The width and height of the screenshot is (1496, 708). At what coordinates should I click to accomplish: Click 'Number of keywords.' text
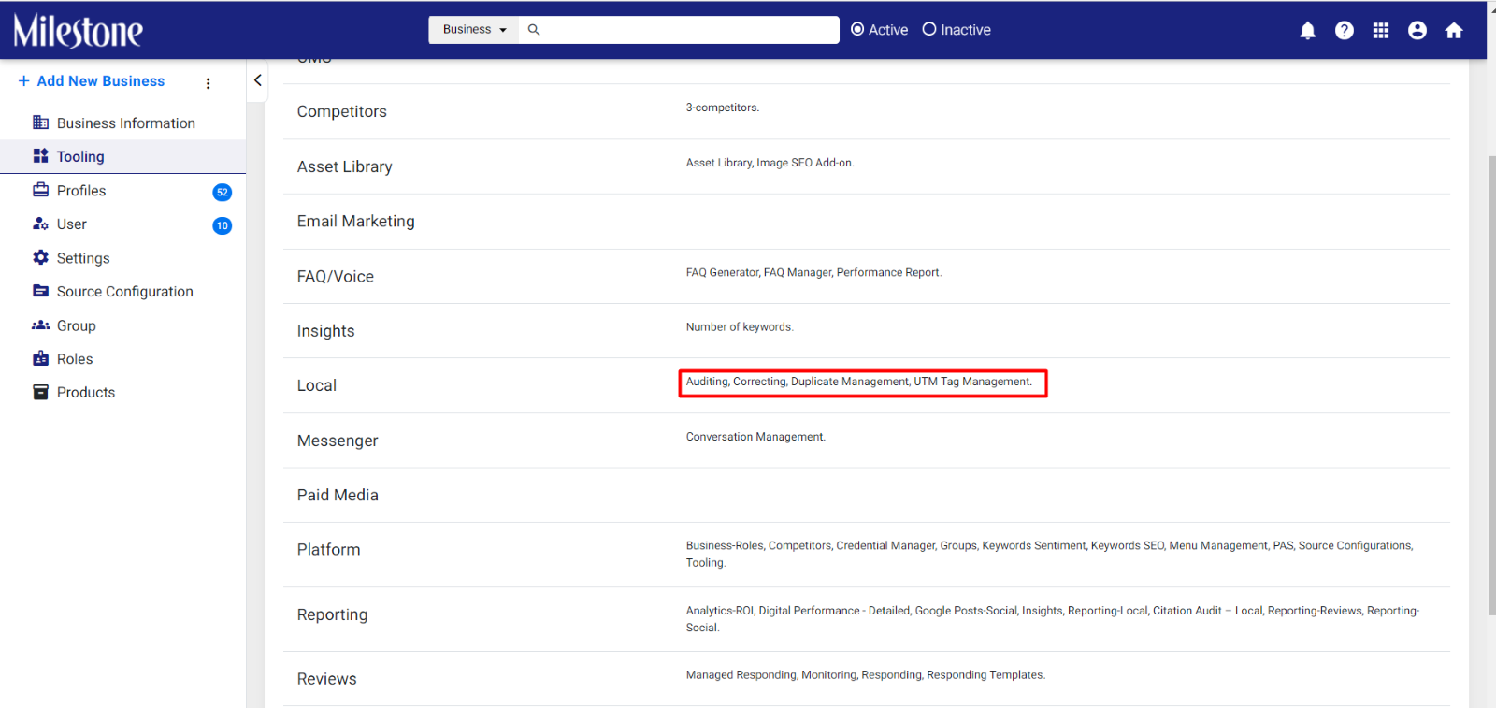(x=740, y=327)
